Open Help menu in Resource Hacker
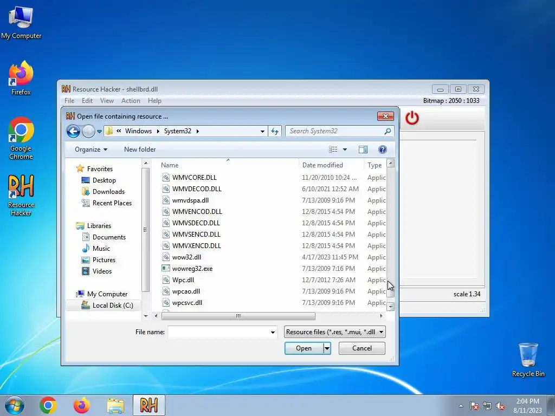Image resolution: width=555 pixels, height=416 pixels. click(x=154, y=101)
